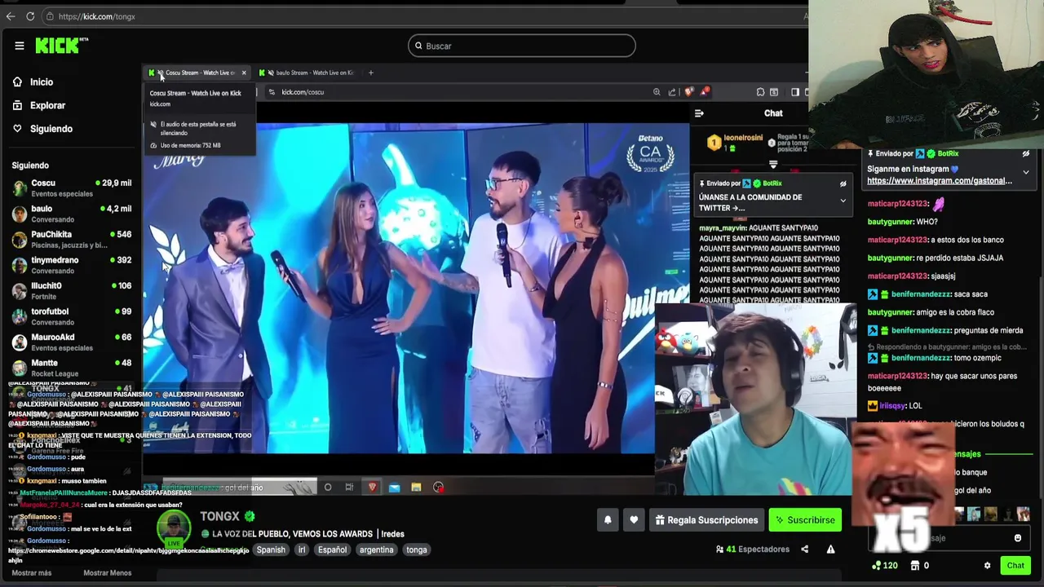Viewport: 1044px width, 587px height.
Task: Click BotRix username in right chat pin
Action: coord(948,153)
